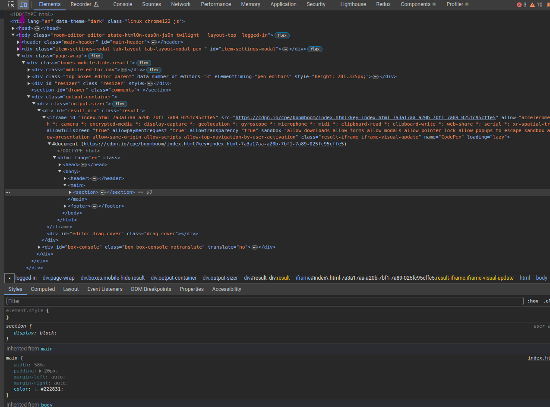This screenshot has height=407, width=550.
Task: Toggle the device toolbar icon
Action: pyautogui.click(x=23, y=4)
